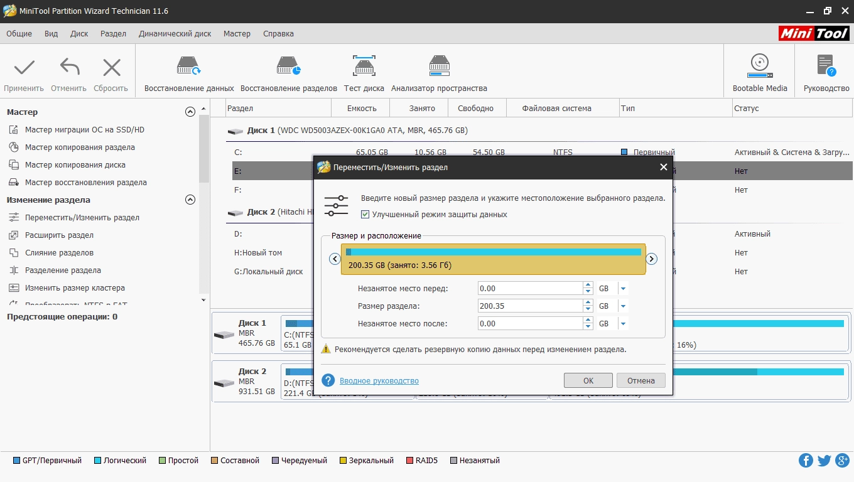Open the Диск menu

click(x=79, y=34)
